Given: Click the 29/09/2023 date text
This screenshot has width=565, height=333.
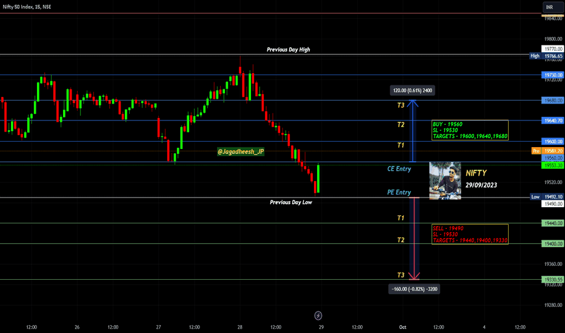Looking at the screenshot, I should coord(481,185).
